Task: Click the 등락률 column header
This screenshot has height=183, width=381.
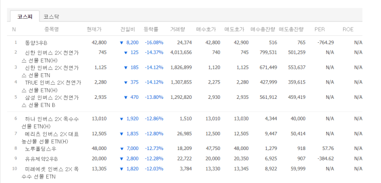Action: point(151,30)
